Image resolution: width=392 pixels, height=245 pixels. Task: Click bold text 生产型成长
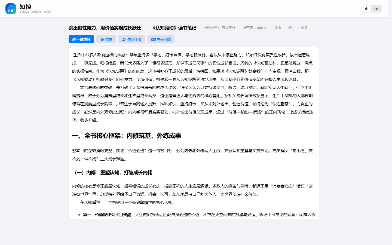coord(138,96)
